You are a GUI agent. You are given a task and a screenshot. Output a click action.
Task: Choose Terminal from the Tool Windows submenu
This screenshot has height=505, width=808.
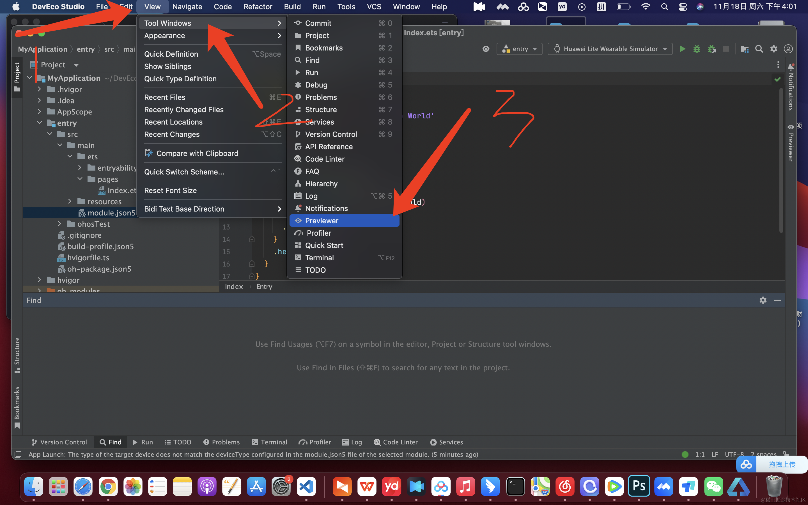click(319, 258)
